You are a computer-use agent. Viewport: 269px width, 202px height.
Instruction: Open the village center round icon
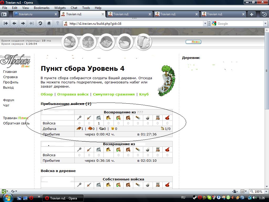click(x=88, y=42)
